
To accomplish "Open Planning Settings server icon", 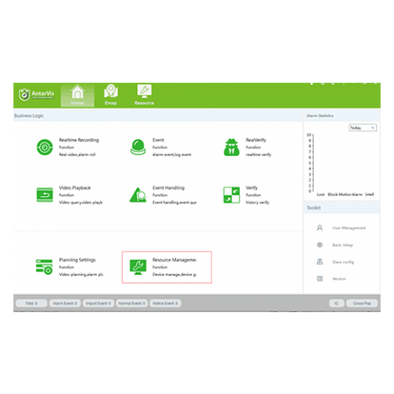I will coord(44,267).
